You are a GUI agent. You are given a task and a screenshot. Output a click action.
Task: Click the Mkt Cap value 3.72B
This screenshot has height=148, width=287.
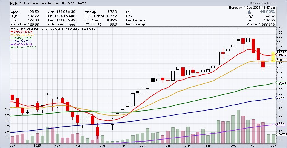click(x=112, y=12)
